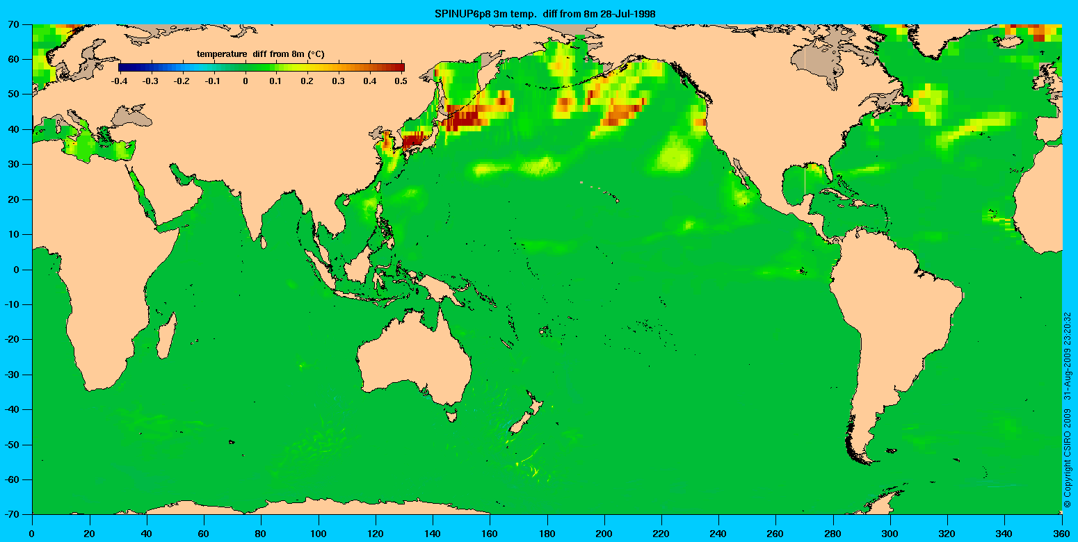Click the longitude axis label '260'
This screenshot has height=542, width=1078.
776,535
